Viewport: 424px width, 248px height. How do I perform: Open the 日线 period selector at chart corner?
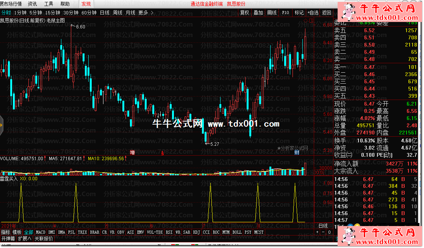323,226
